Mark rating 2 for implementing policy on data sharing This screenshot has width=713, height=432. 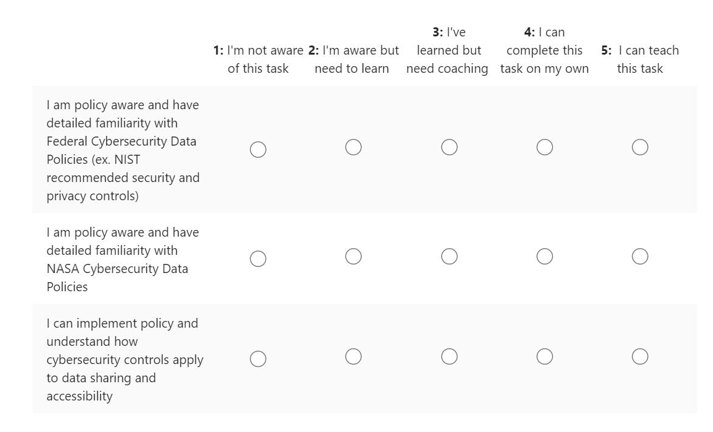(353, 357)
